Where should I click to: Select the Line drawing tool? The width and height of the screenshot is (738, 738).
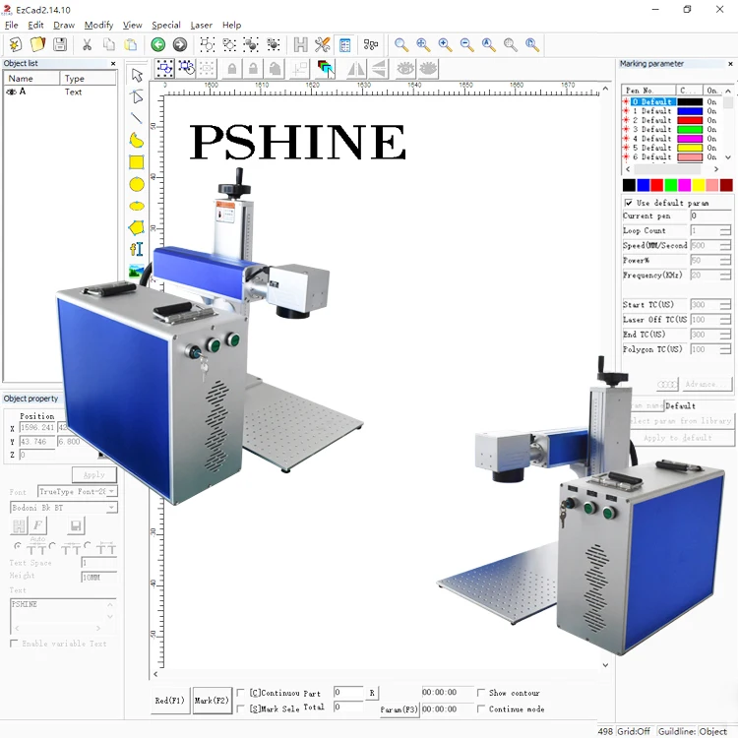137,118
